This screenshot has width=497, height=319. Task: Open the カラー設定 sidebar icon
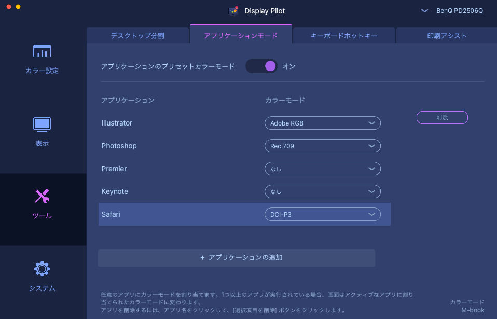point(42,51)
